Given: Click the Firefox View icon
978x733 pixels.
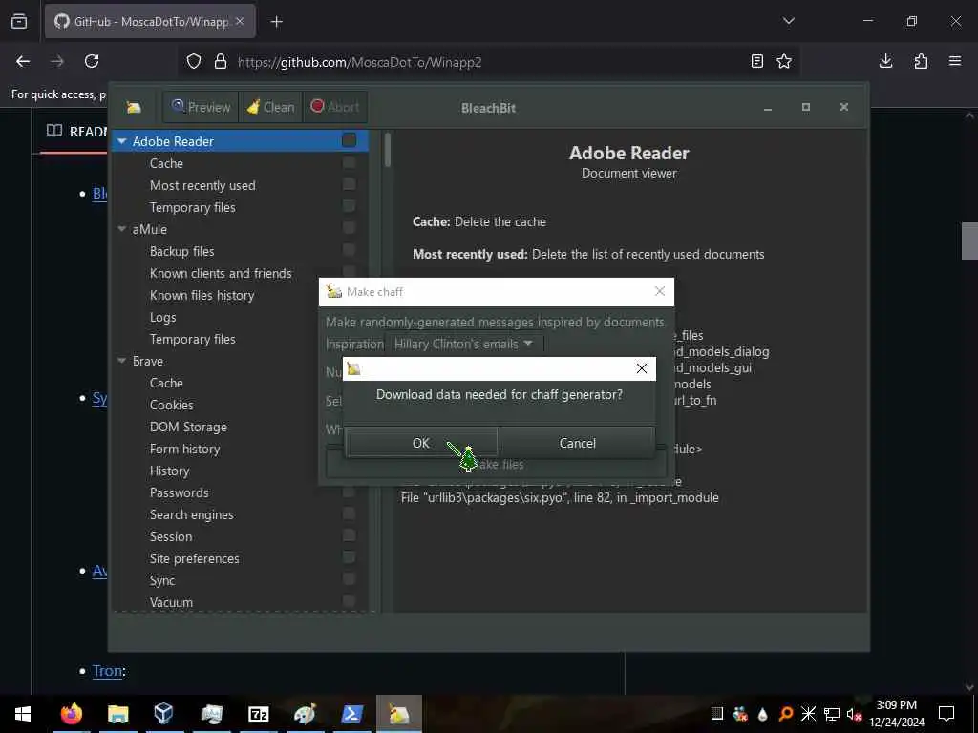Looking at the screenshot, I should click(x=19, y=21).
